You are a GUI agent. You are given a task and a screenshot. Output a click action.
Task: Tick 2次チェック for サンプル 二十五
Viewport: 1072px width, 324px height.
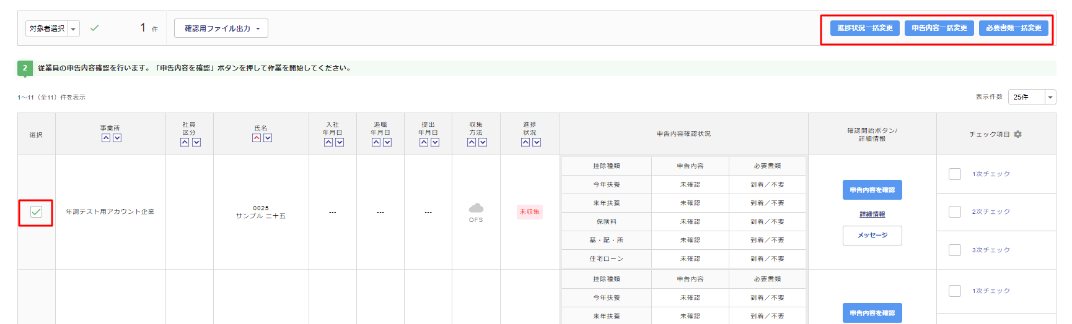pyautogui.click(x=955, y=211)
